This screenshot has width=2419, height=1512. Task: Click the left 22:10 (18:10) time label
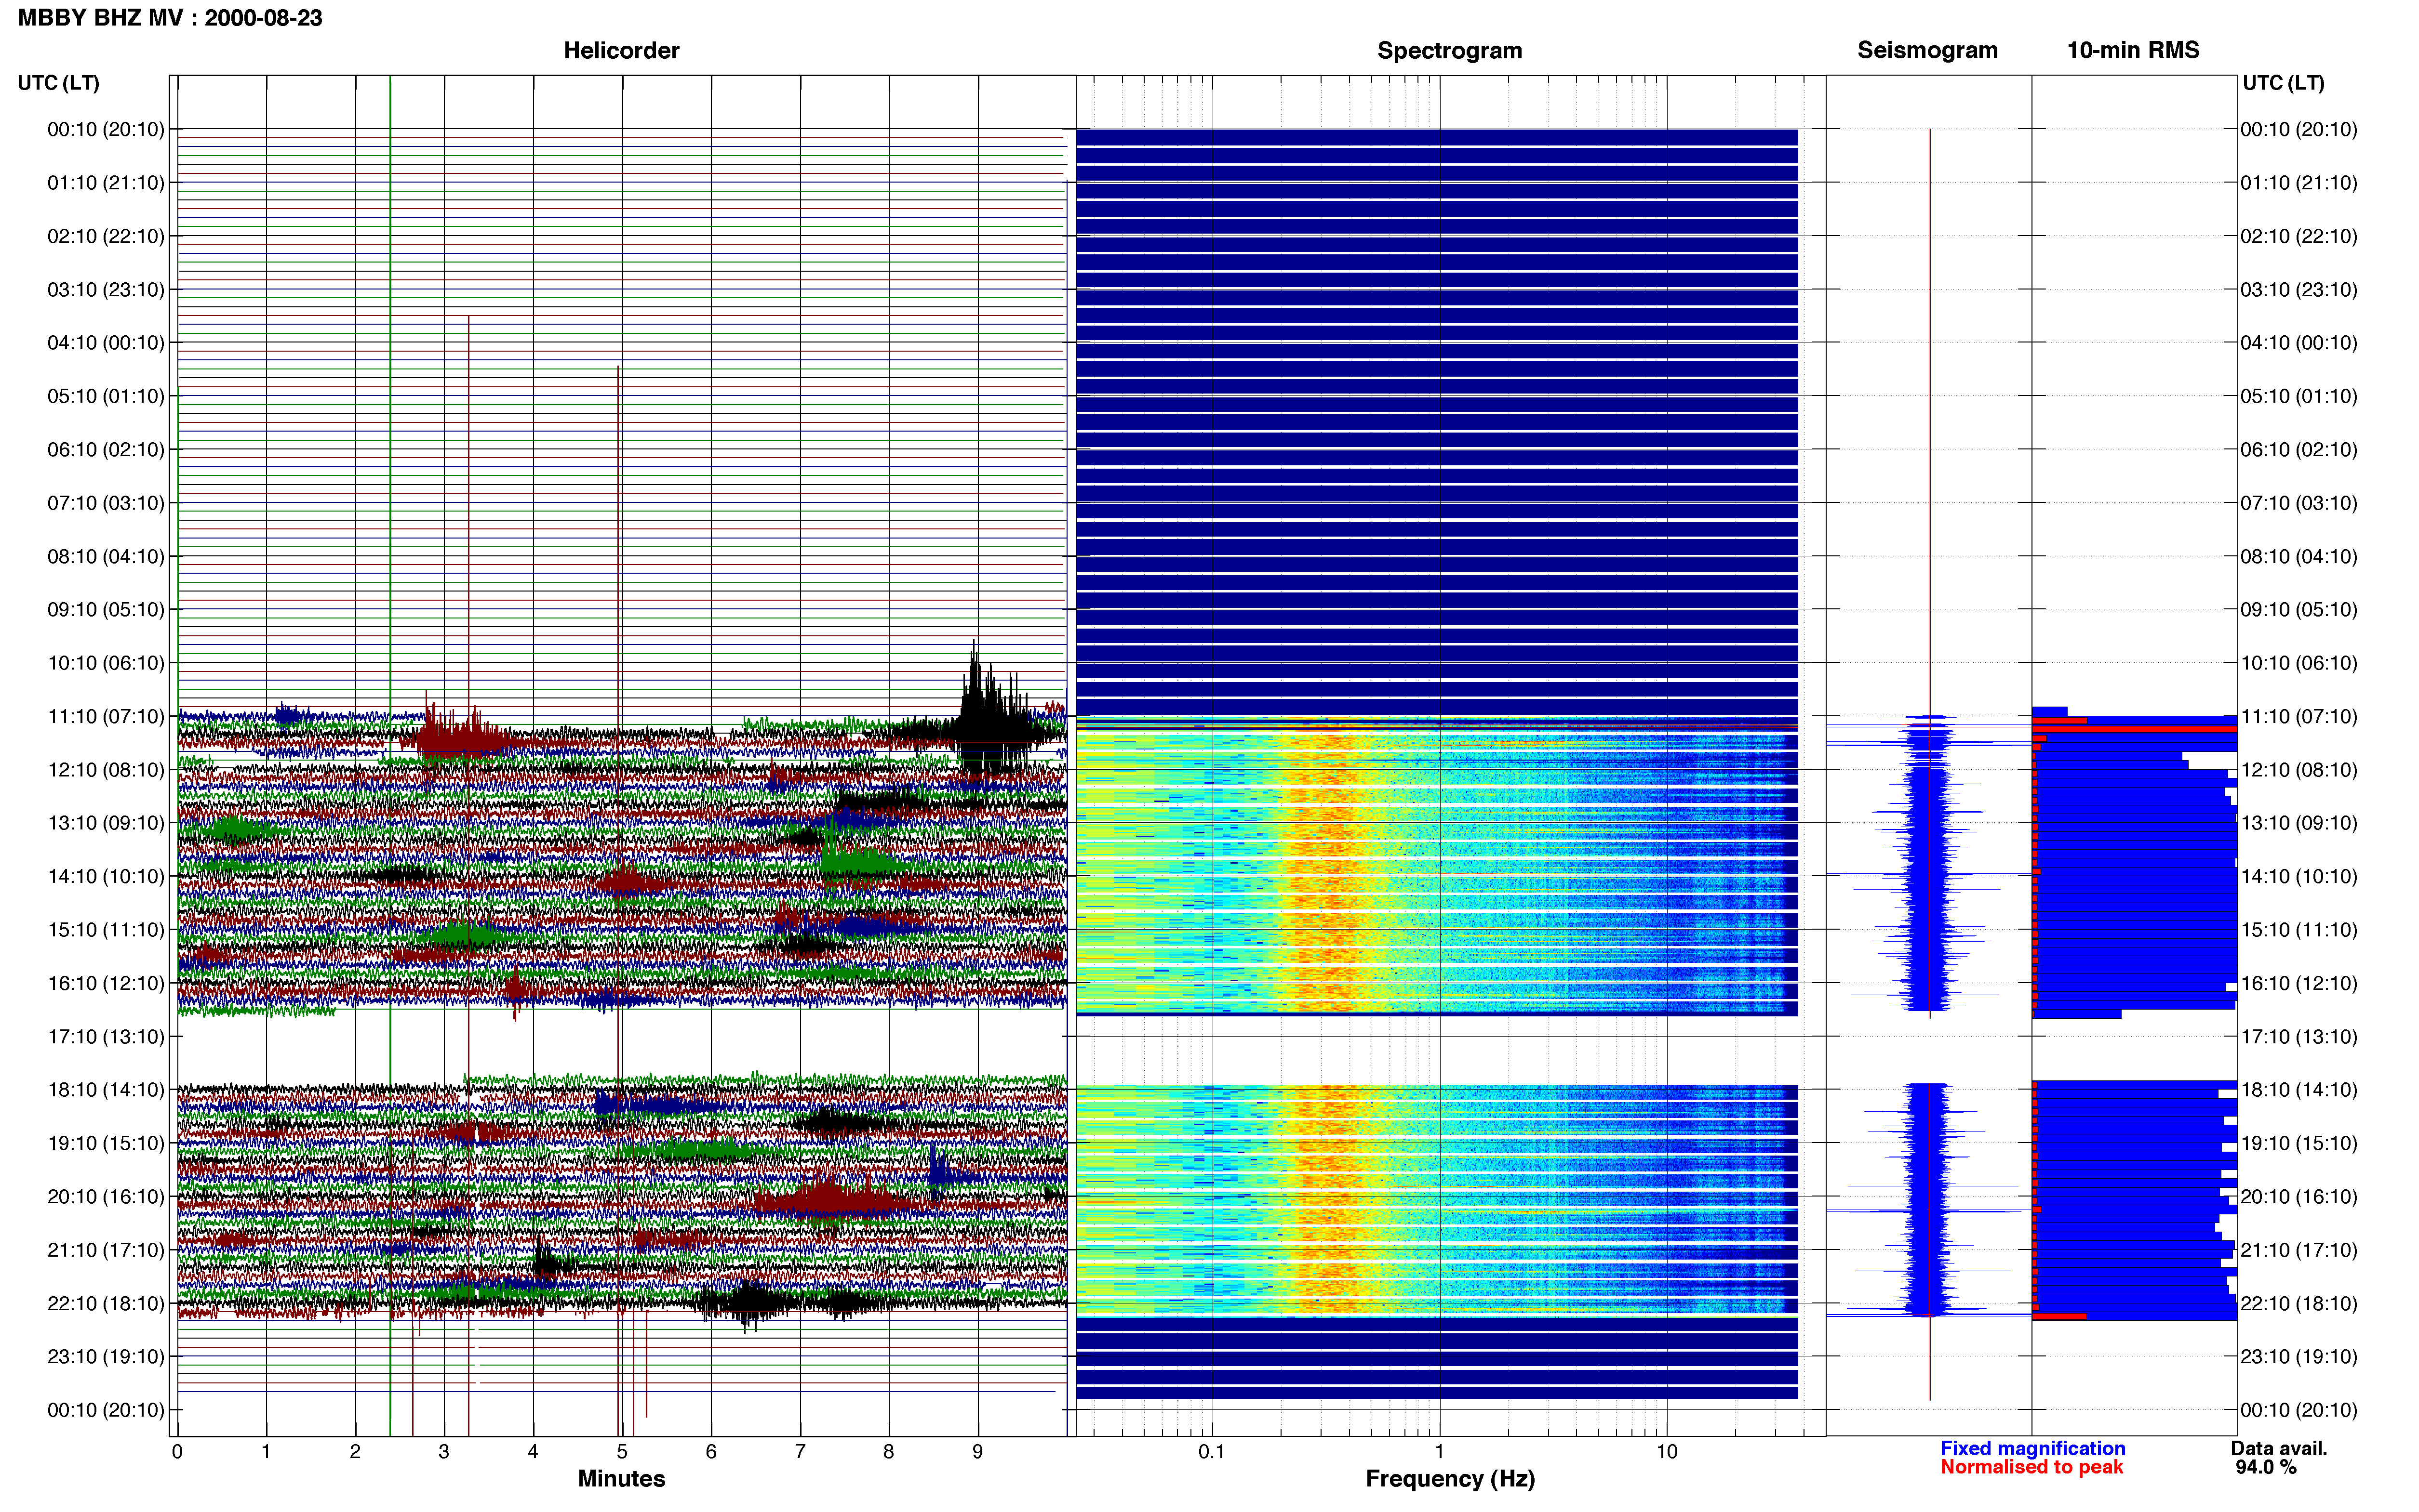pyautogui.click(x=106, y=1304)
